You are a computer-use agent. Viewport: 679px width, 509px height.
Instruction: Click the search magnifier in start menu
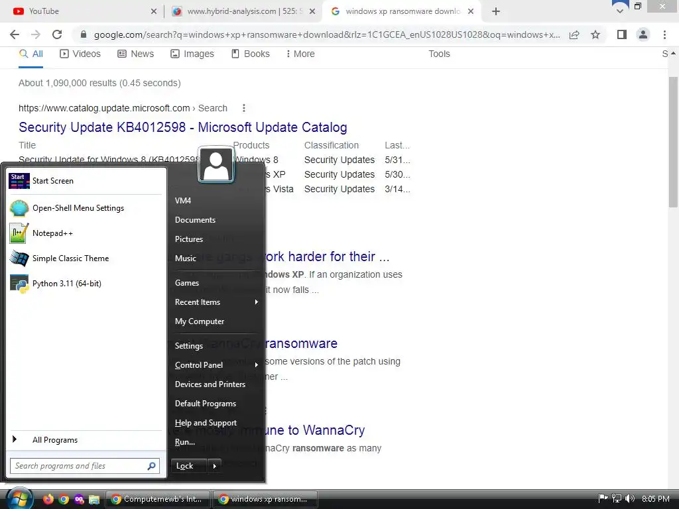click(152, 466)
